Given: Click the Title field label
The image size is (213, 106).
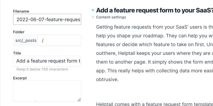Looking at the screenshot, I should (x=17, y=53).
